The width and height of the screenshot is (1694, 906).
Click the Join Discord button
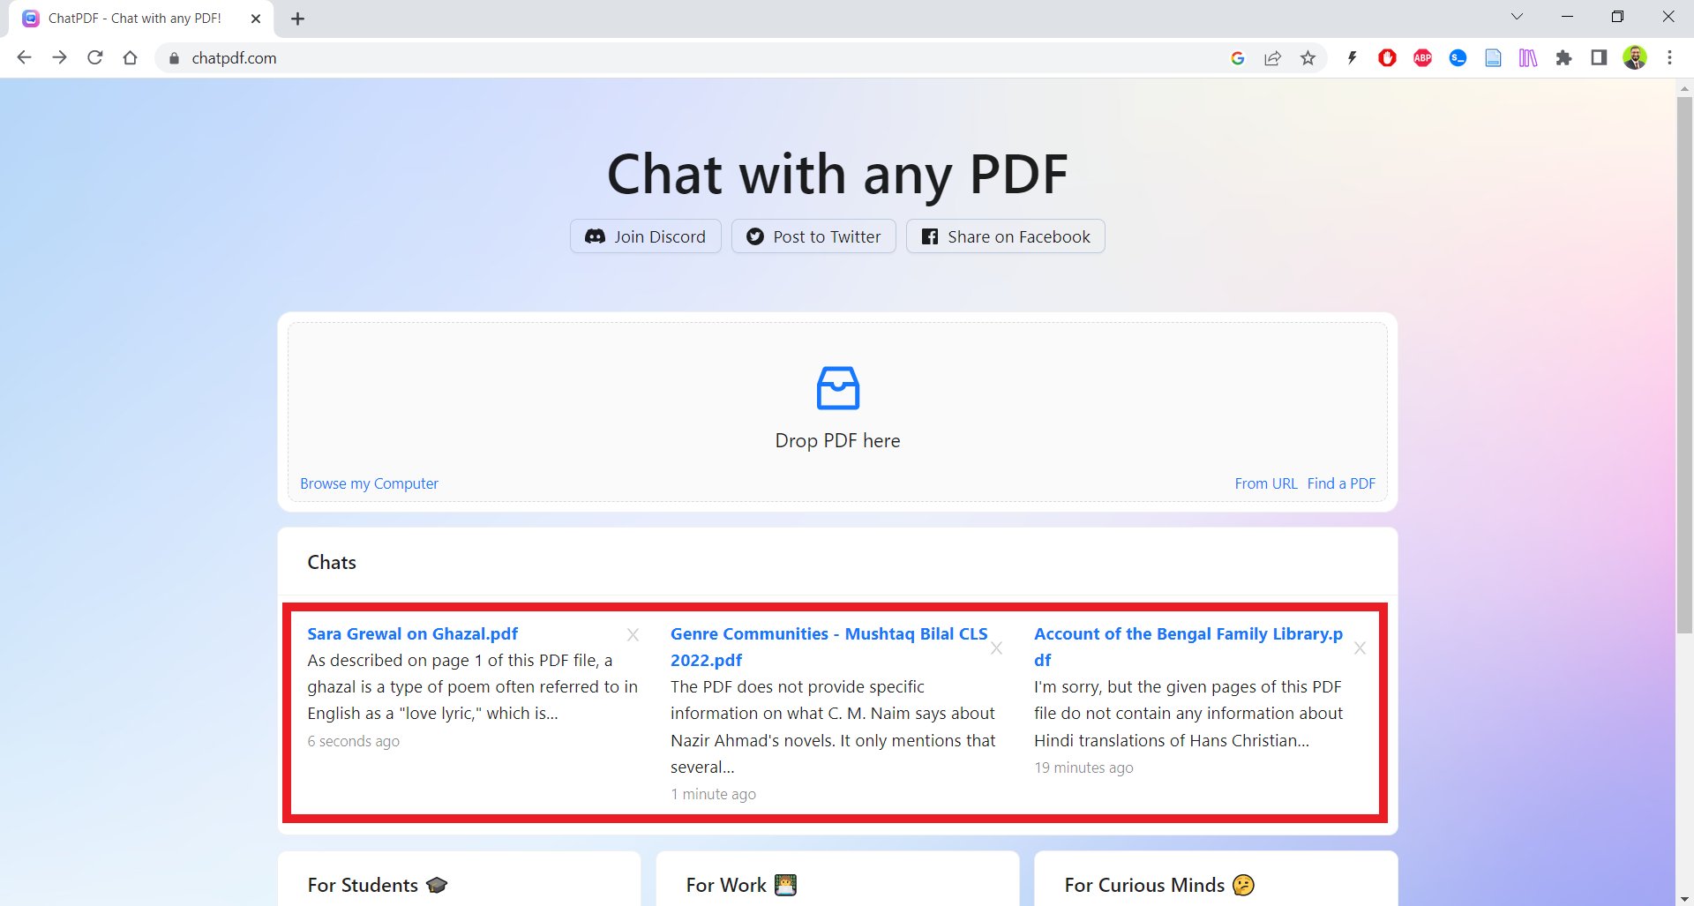pos(646,236)
